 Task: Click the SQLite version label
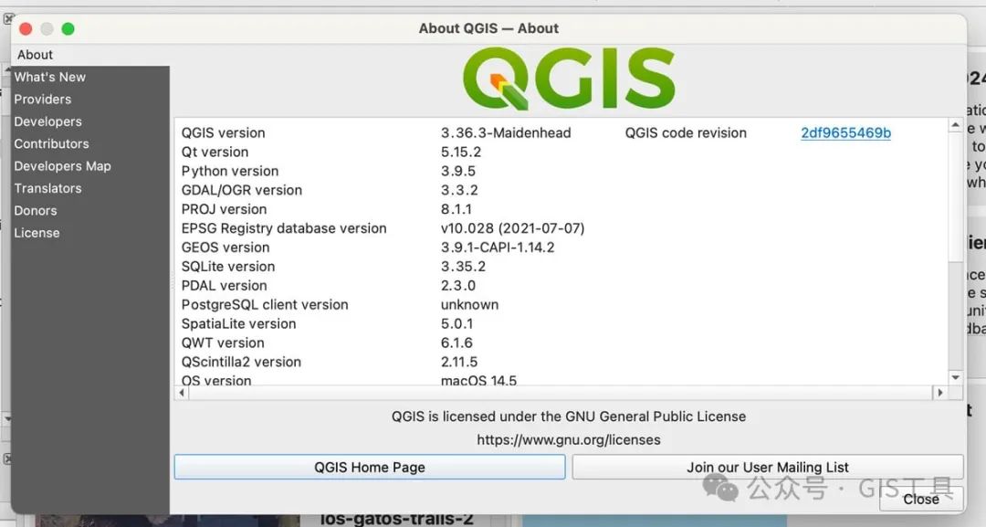tap(228, 267)
